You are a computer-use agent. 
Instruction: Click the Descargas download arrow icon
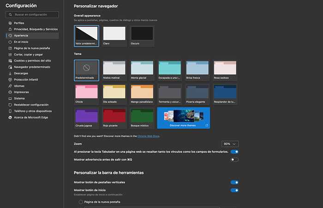(10, 73)
